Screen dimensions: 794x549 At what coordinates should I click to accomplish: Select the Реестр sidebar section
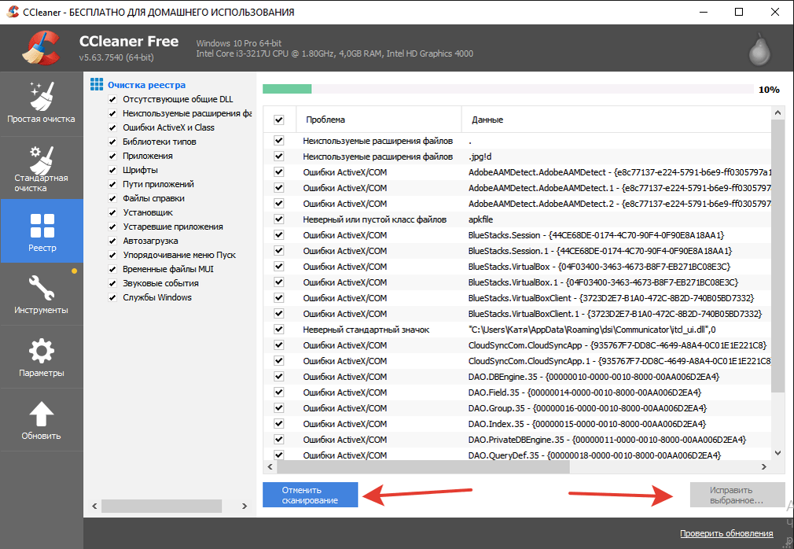point(42,231)
